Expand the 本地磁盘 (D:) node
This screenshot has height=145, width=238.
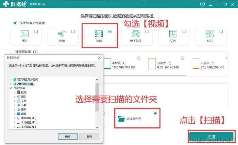tap(15, 123)
